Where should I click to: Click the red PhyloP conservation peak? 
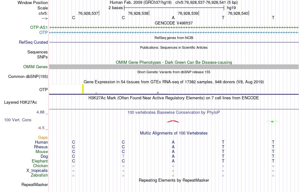(173, 121)
